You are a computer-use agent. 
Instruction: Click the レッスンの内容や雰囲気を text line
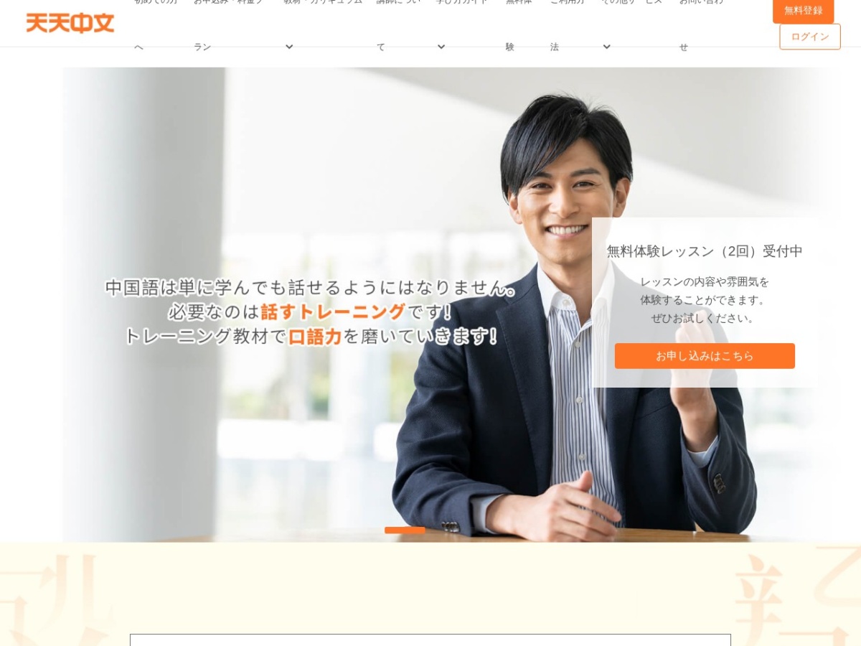click(705, 281)
